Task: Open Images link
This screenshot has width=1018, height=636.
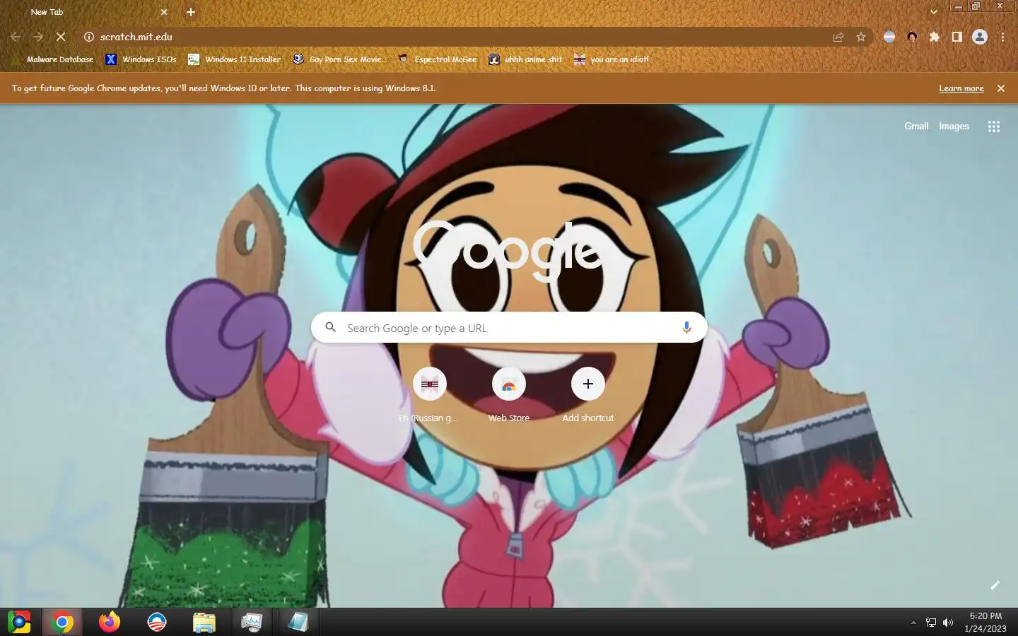Action: pos(954,126)
